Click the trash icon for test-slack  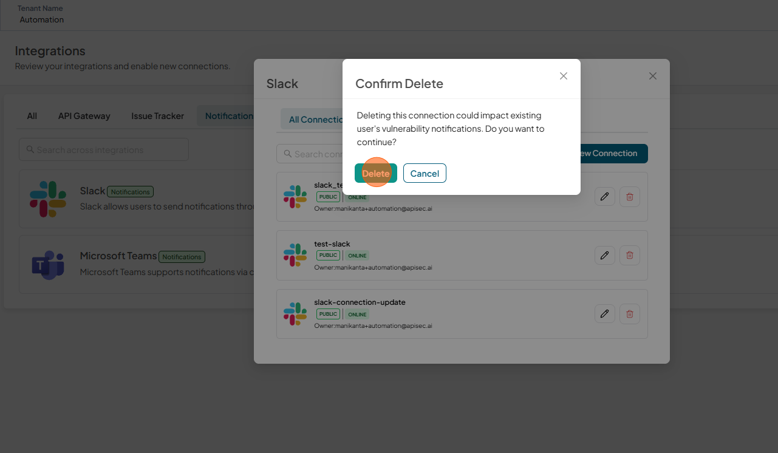629,255
